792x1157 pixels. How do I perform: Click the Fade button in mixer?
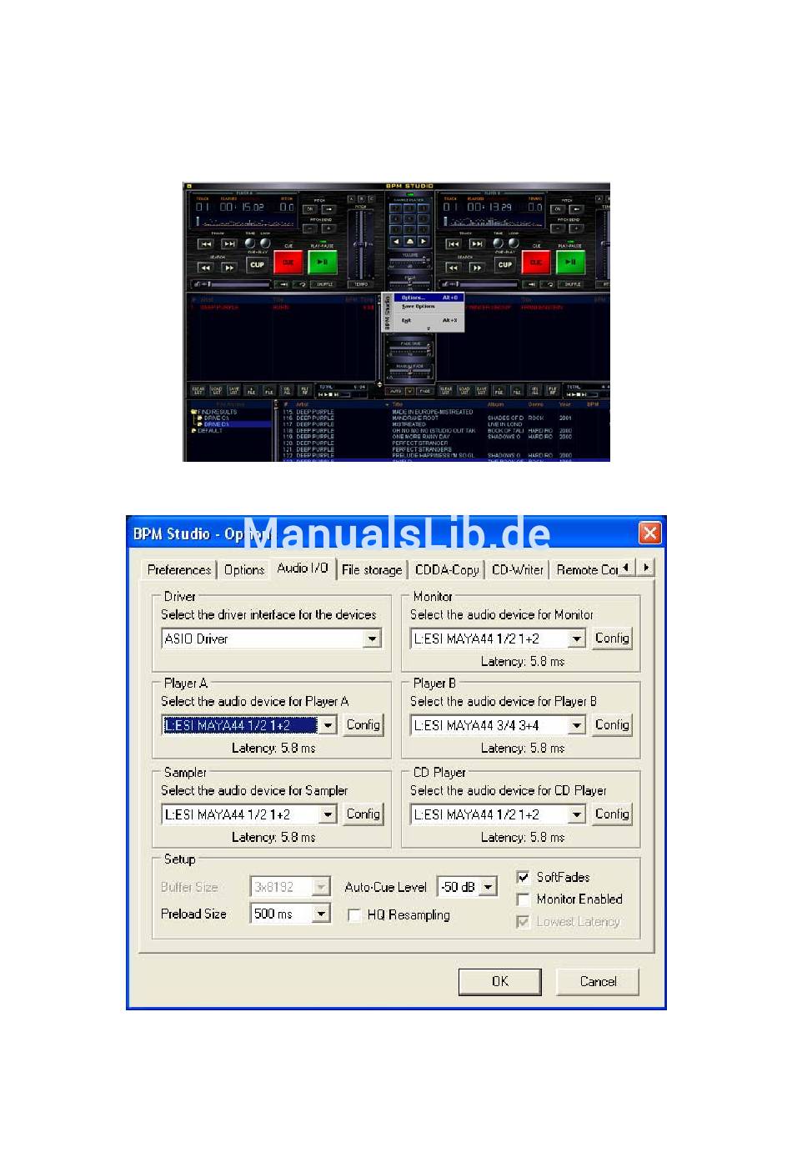click(425, 390)
